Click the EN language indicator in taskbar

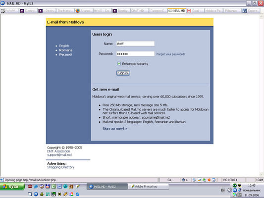[x=222, y=190]
